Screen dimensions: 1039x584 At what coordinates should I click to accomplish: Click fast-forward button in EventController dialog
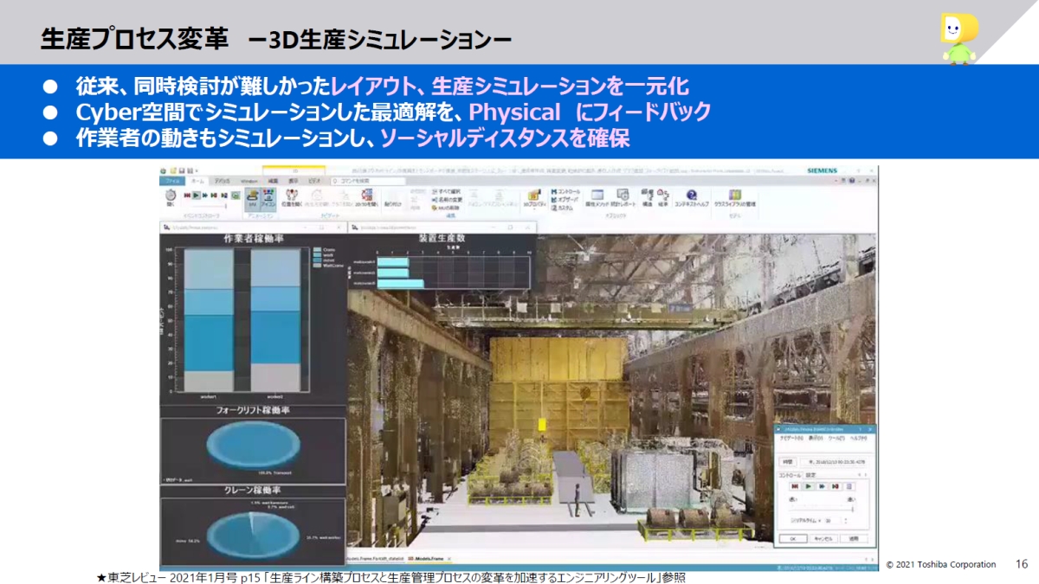(x=822, y=486)
